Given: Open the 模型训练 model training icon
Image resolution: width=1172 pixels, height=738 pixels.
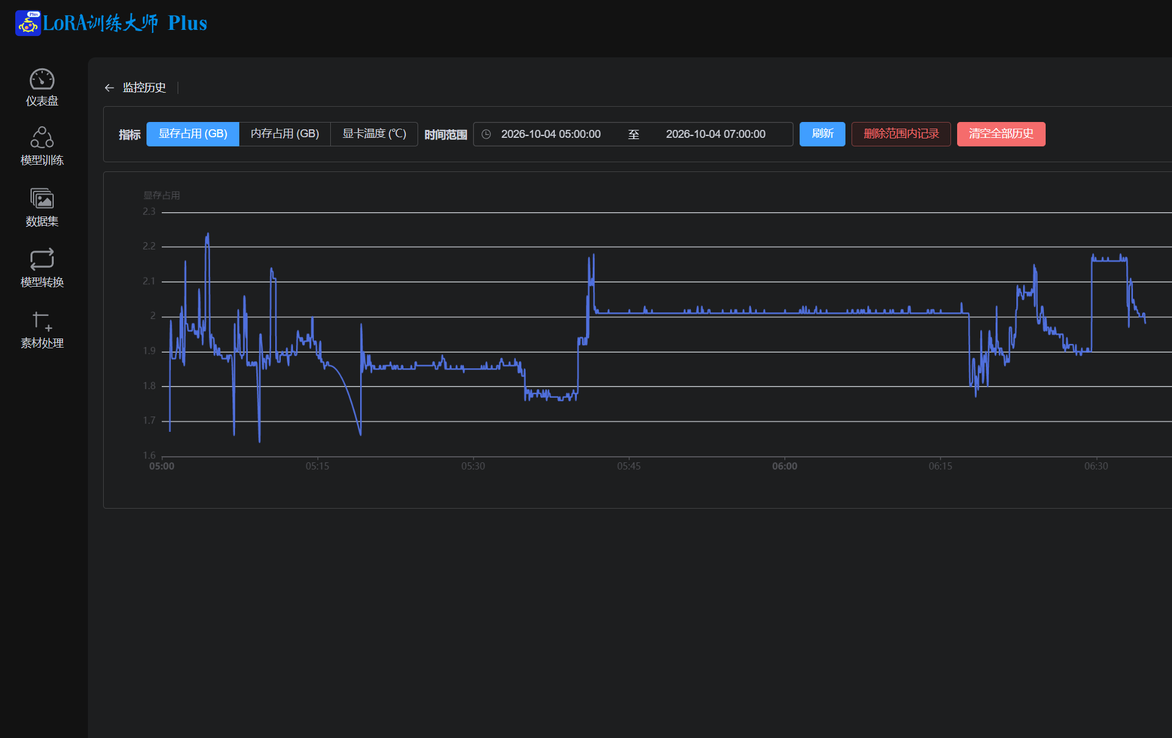Looking at the screenshot, I should click(x=42, y=137).
